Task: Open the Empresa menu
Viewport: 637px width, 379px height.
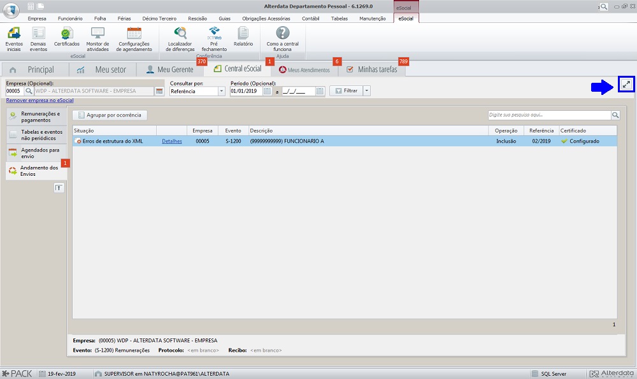Action: point(36,18)
